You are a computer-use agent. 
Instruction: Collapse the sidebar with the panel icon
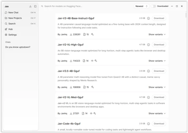coord(35,6)
